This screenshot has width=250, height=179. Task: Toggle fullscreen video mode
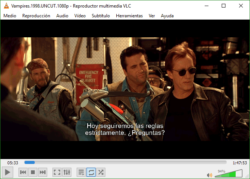point(57,172)
